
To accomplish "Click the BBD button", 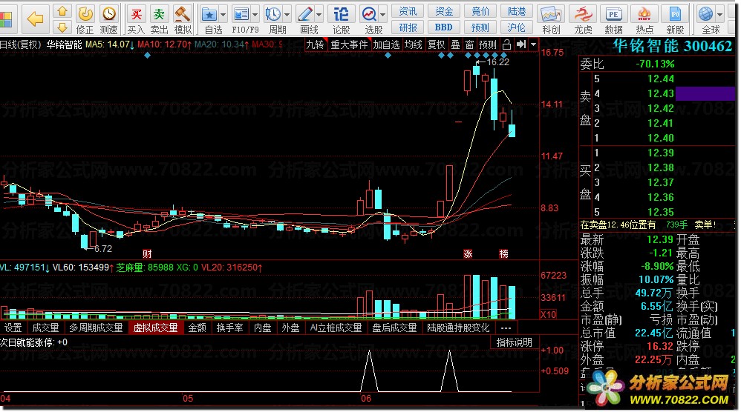I will coord(444,27).
